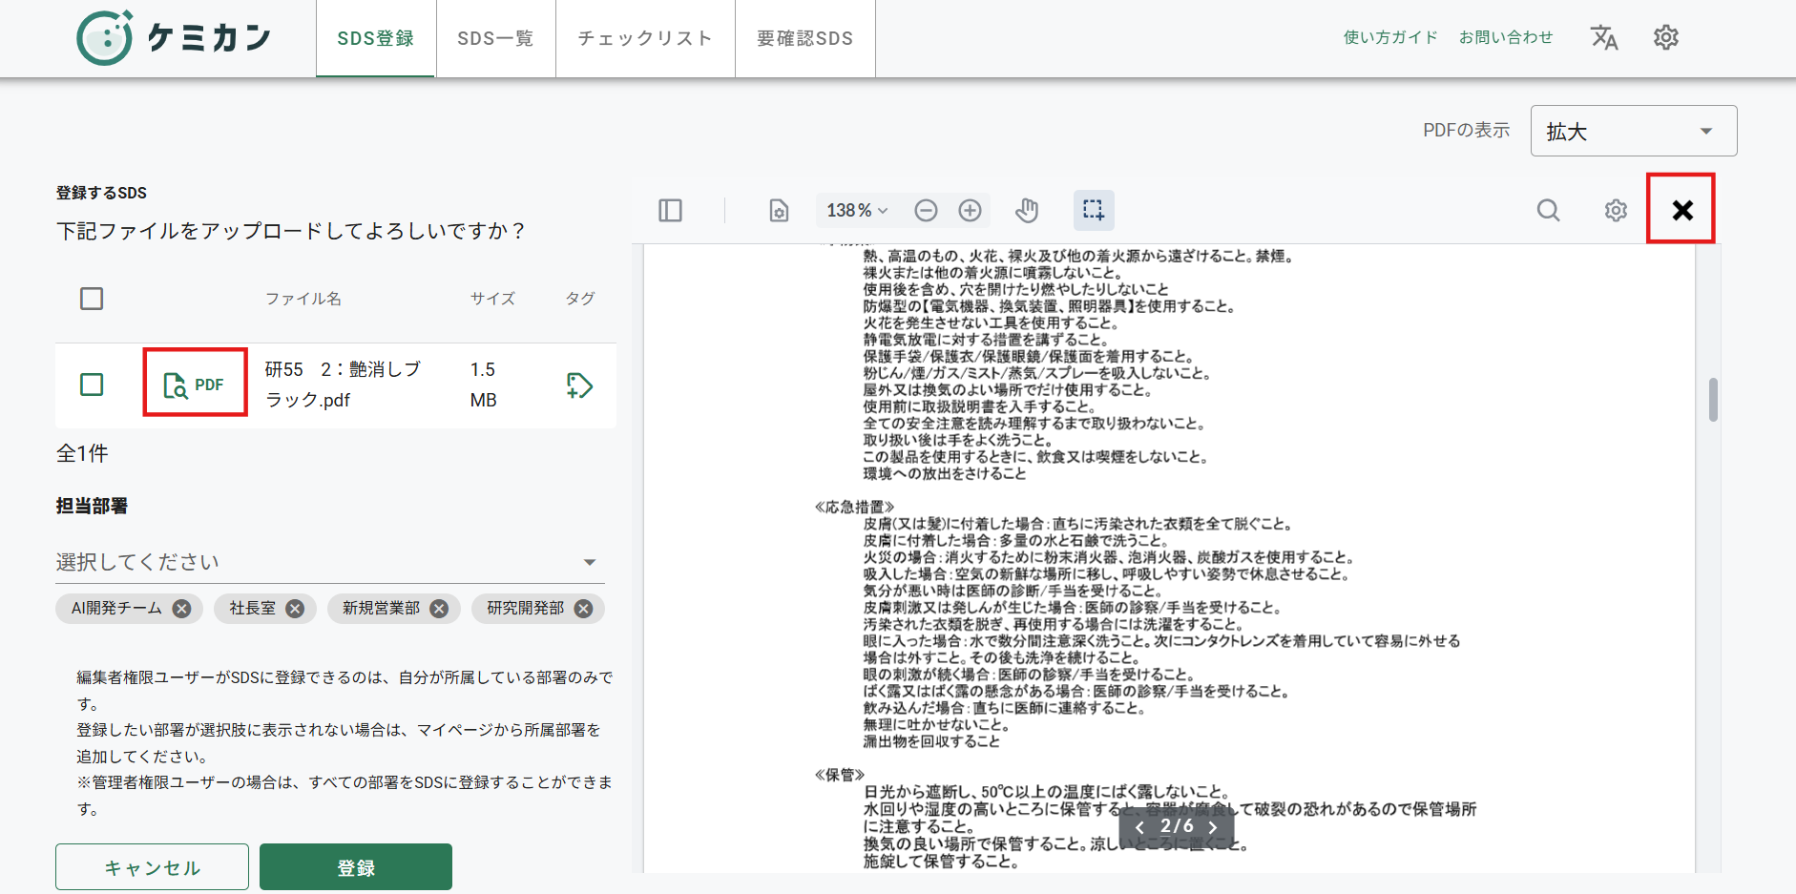Image resolution: width=1796 pixels, height=894 pixels.
Task: Open PDF viewer settings gear
Action: point(1616,210)
